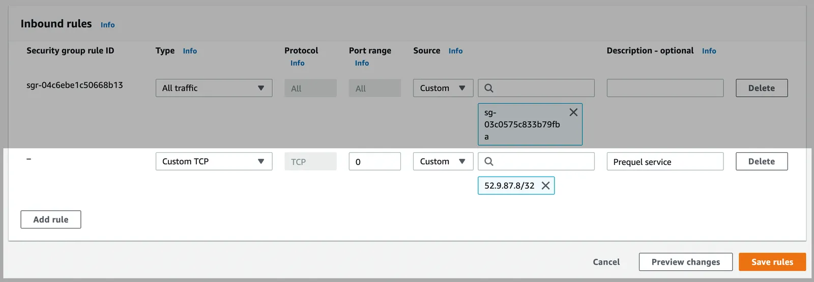Viewport: 814px width, 282px height.
Task: Focus source search field of Custom TCP rule
Action: (x=536, y=161)
